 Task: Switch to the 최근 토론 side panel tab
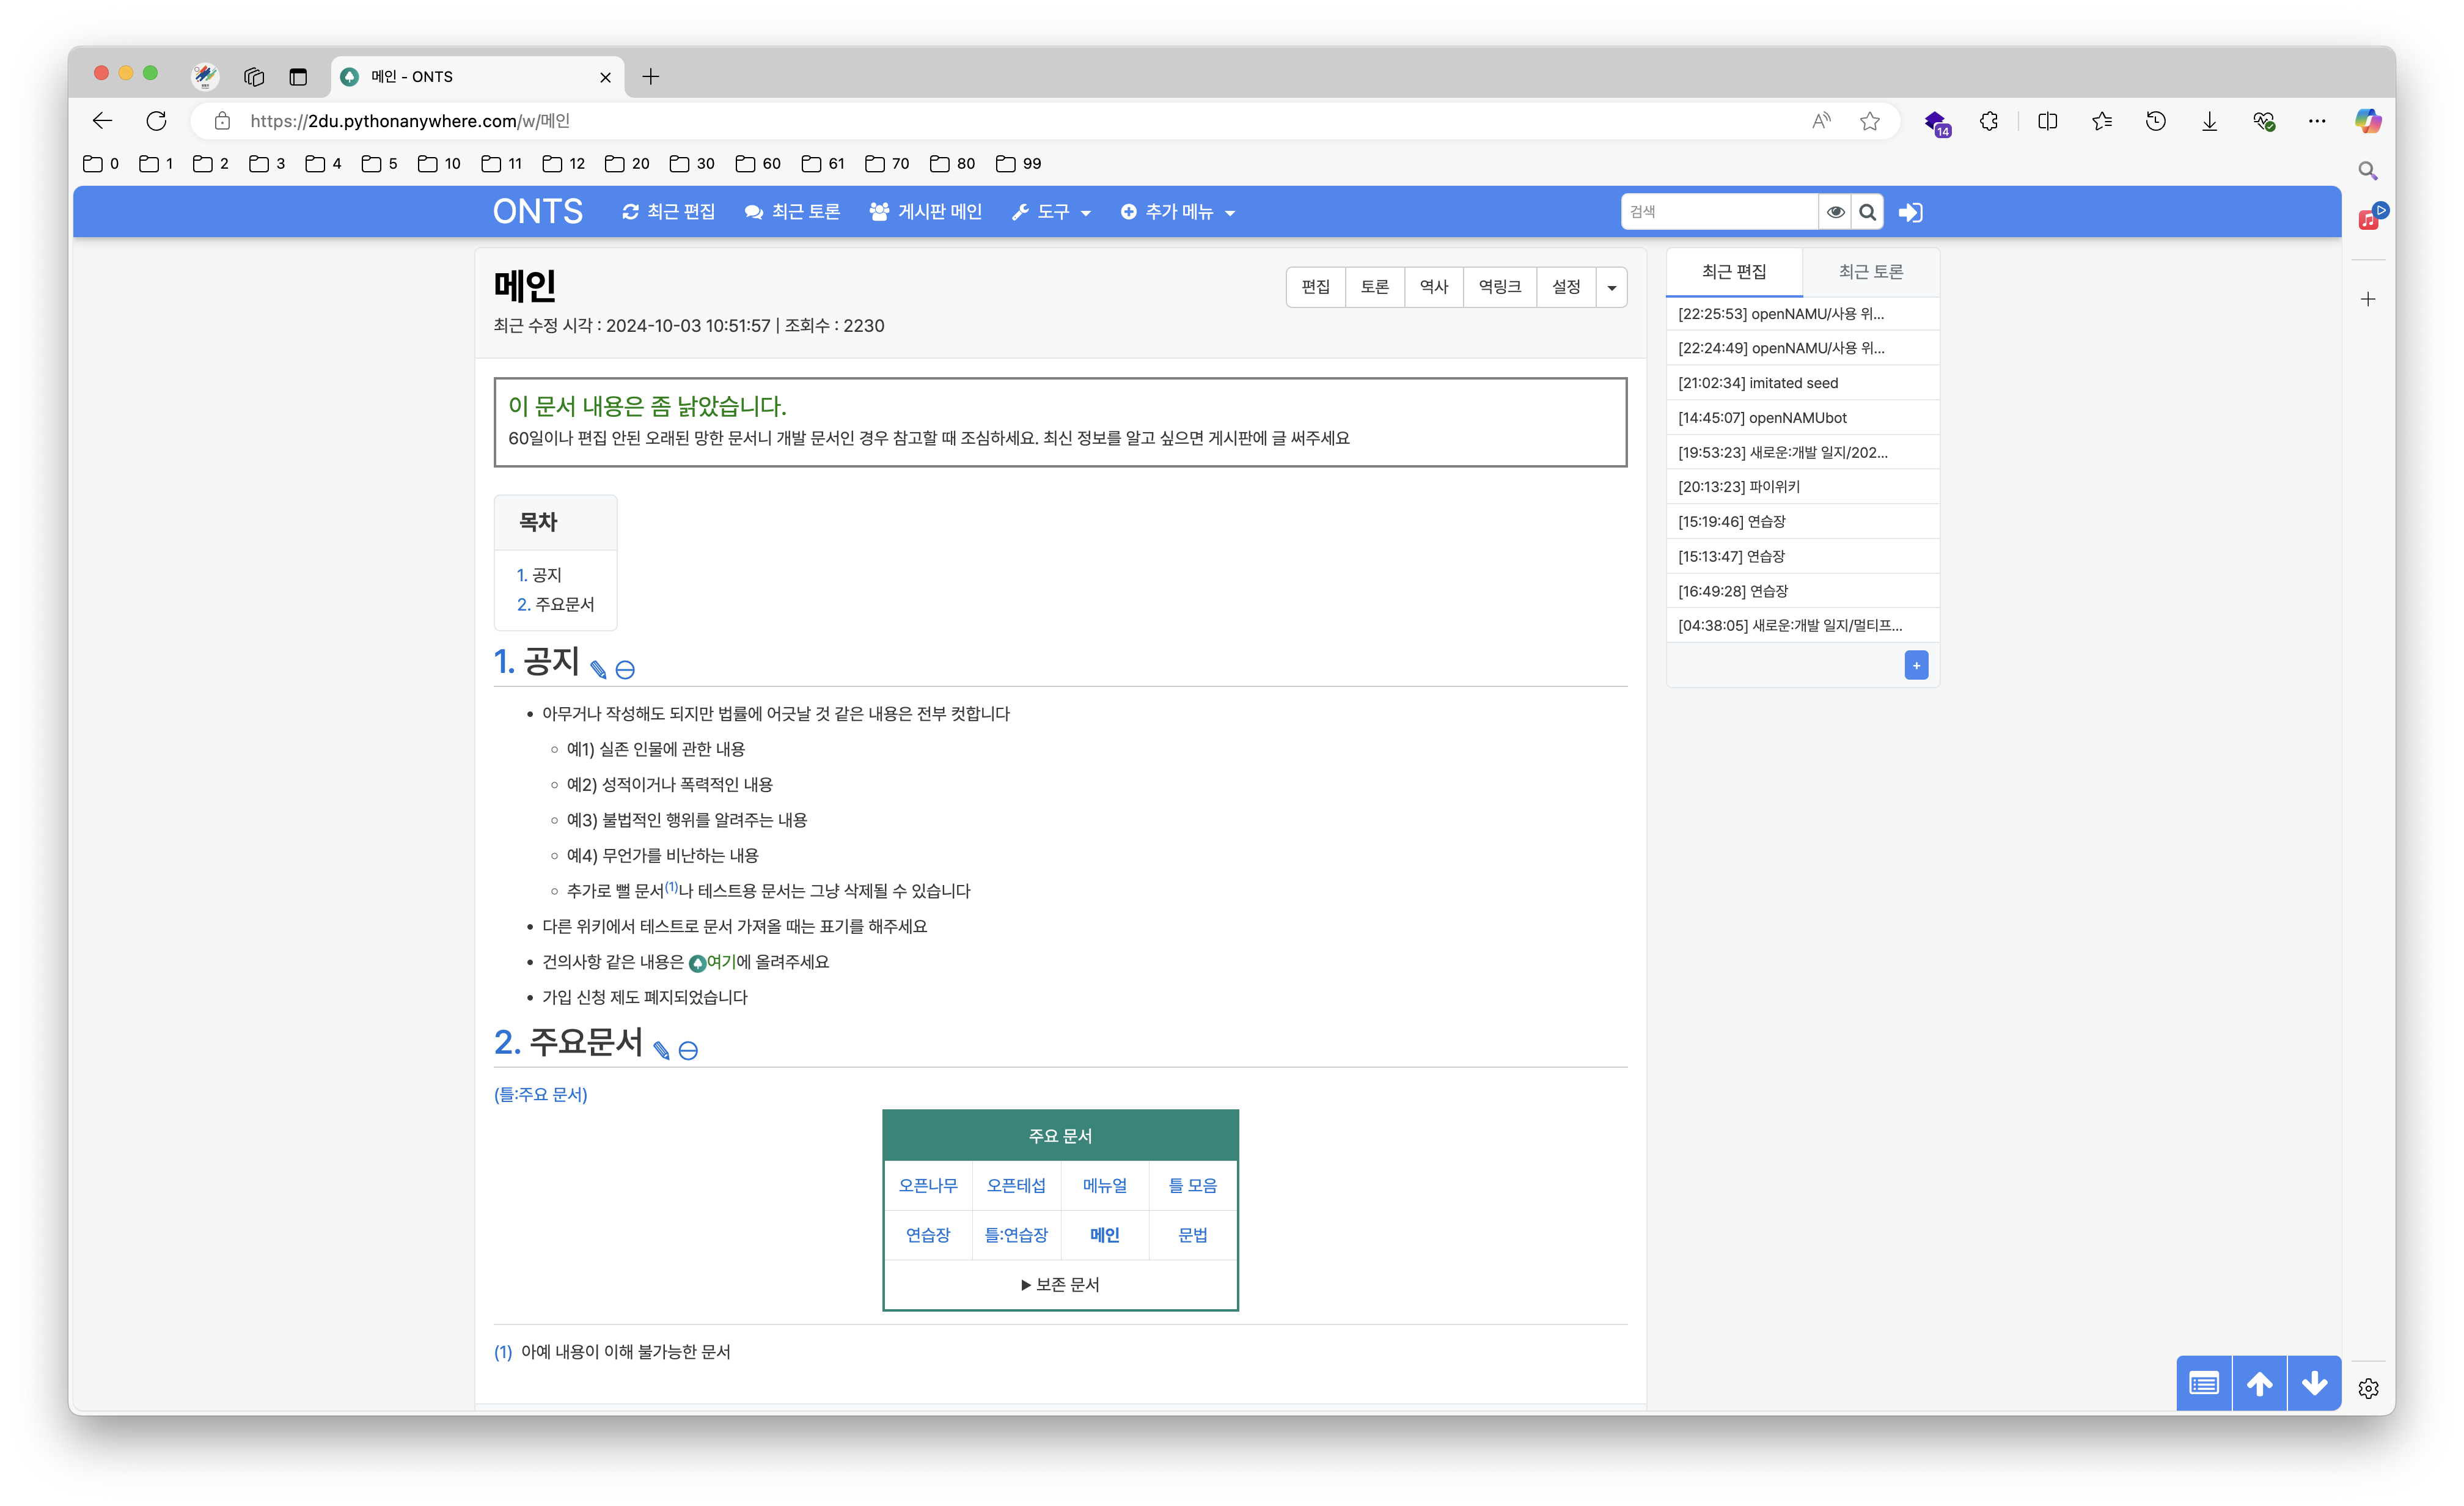click(1870, 272)
